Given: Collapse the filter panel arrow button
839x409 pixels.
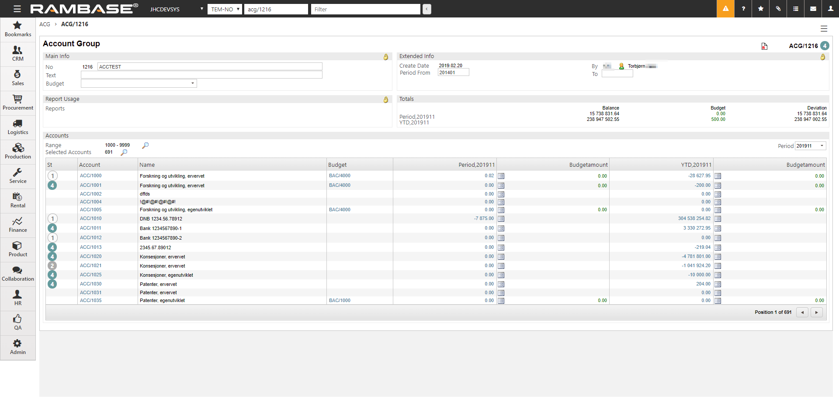Looking at the screenshot, I should pyautogui.click(x=427, y=9).
